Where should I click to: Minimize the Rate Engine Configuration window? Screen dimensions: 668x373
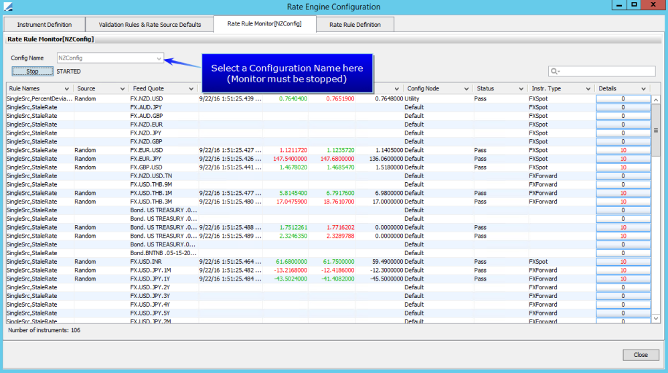619,5
